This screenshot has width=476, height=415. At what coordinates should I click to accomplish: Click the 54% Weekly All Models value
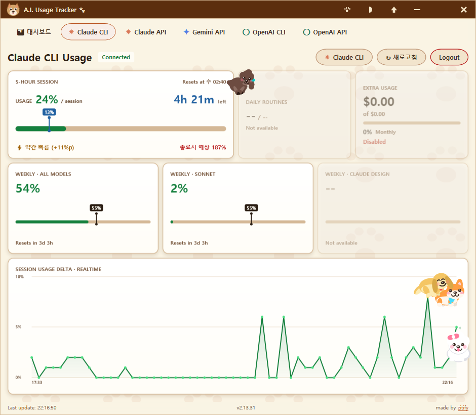point(28,188)
